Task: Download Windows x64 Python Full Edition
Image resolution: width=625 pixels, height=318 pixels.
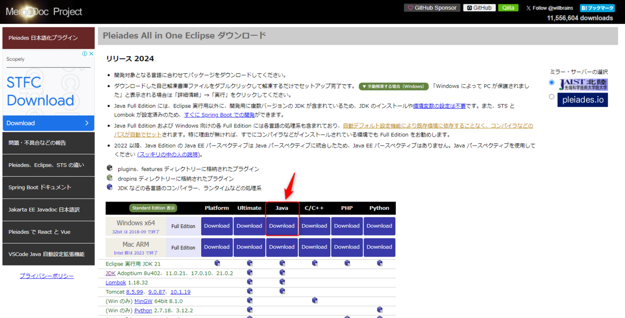Action: click(379, 226)
